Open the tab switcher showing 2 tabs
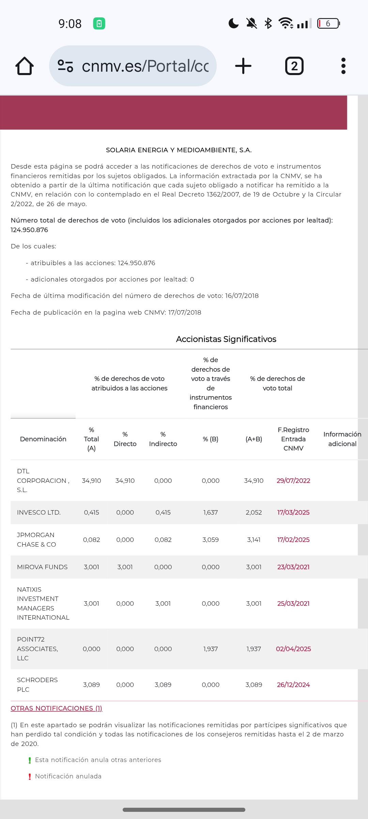Viewport: 368px width, 819px height. [x=294, y=66]
